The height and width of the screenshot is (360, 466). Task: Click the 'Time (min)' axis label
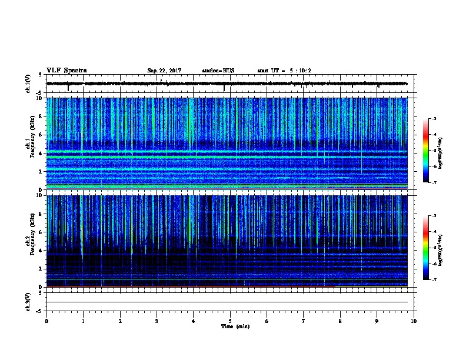coord(235,326)
